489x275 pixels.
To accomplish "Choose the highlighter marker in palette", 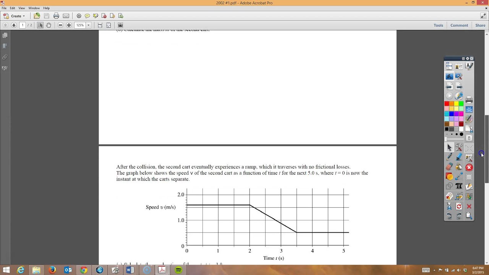I will click(x=459, y=157).
